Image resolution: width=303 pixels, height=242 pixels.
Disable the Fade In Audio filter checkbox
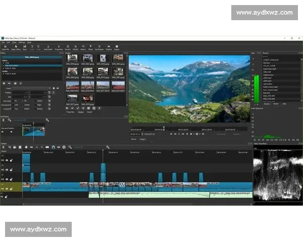pyautogui.click(x=3, y=73)
